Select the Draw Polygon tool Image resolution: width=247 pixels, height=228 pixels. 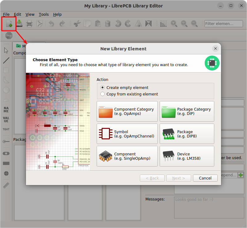point(6,80)
